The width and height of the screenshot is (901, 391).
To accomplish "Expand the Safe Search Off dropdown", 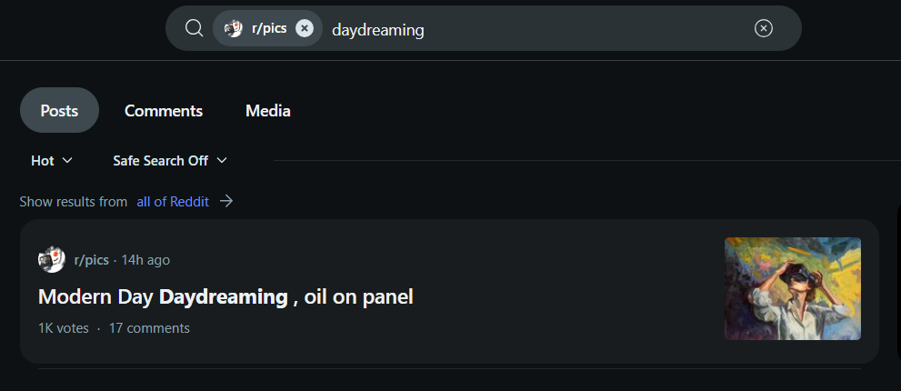I will click(x=170, y=161).
